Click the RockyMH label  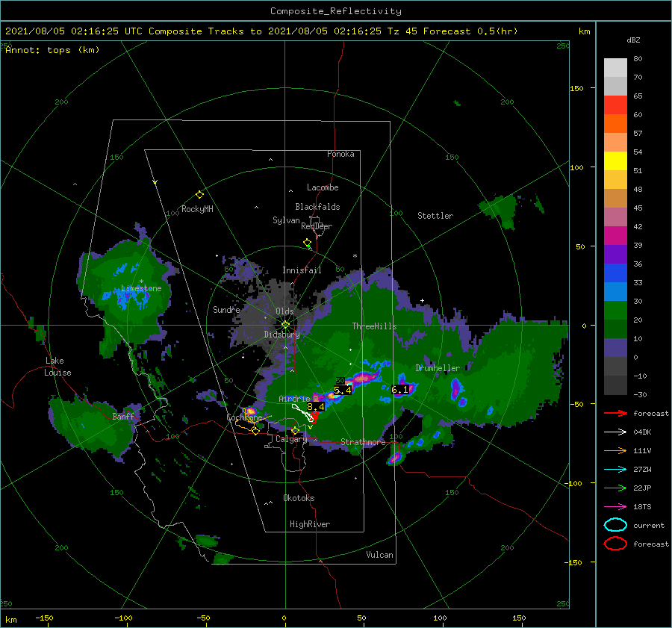click(x=197, y=209)
